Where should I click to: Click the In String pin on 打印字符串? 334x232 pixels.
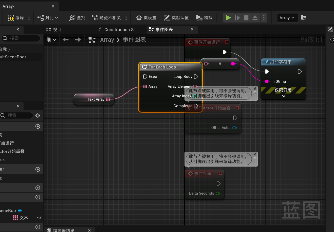pyautogui.click(x=267, y=81)
